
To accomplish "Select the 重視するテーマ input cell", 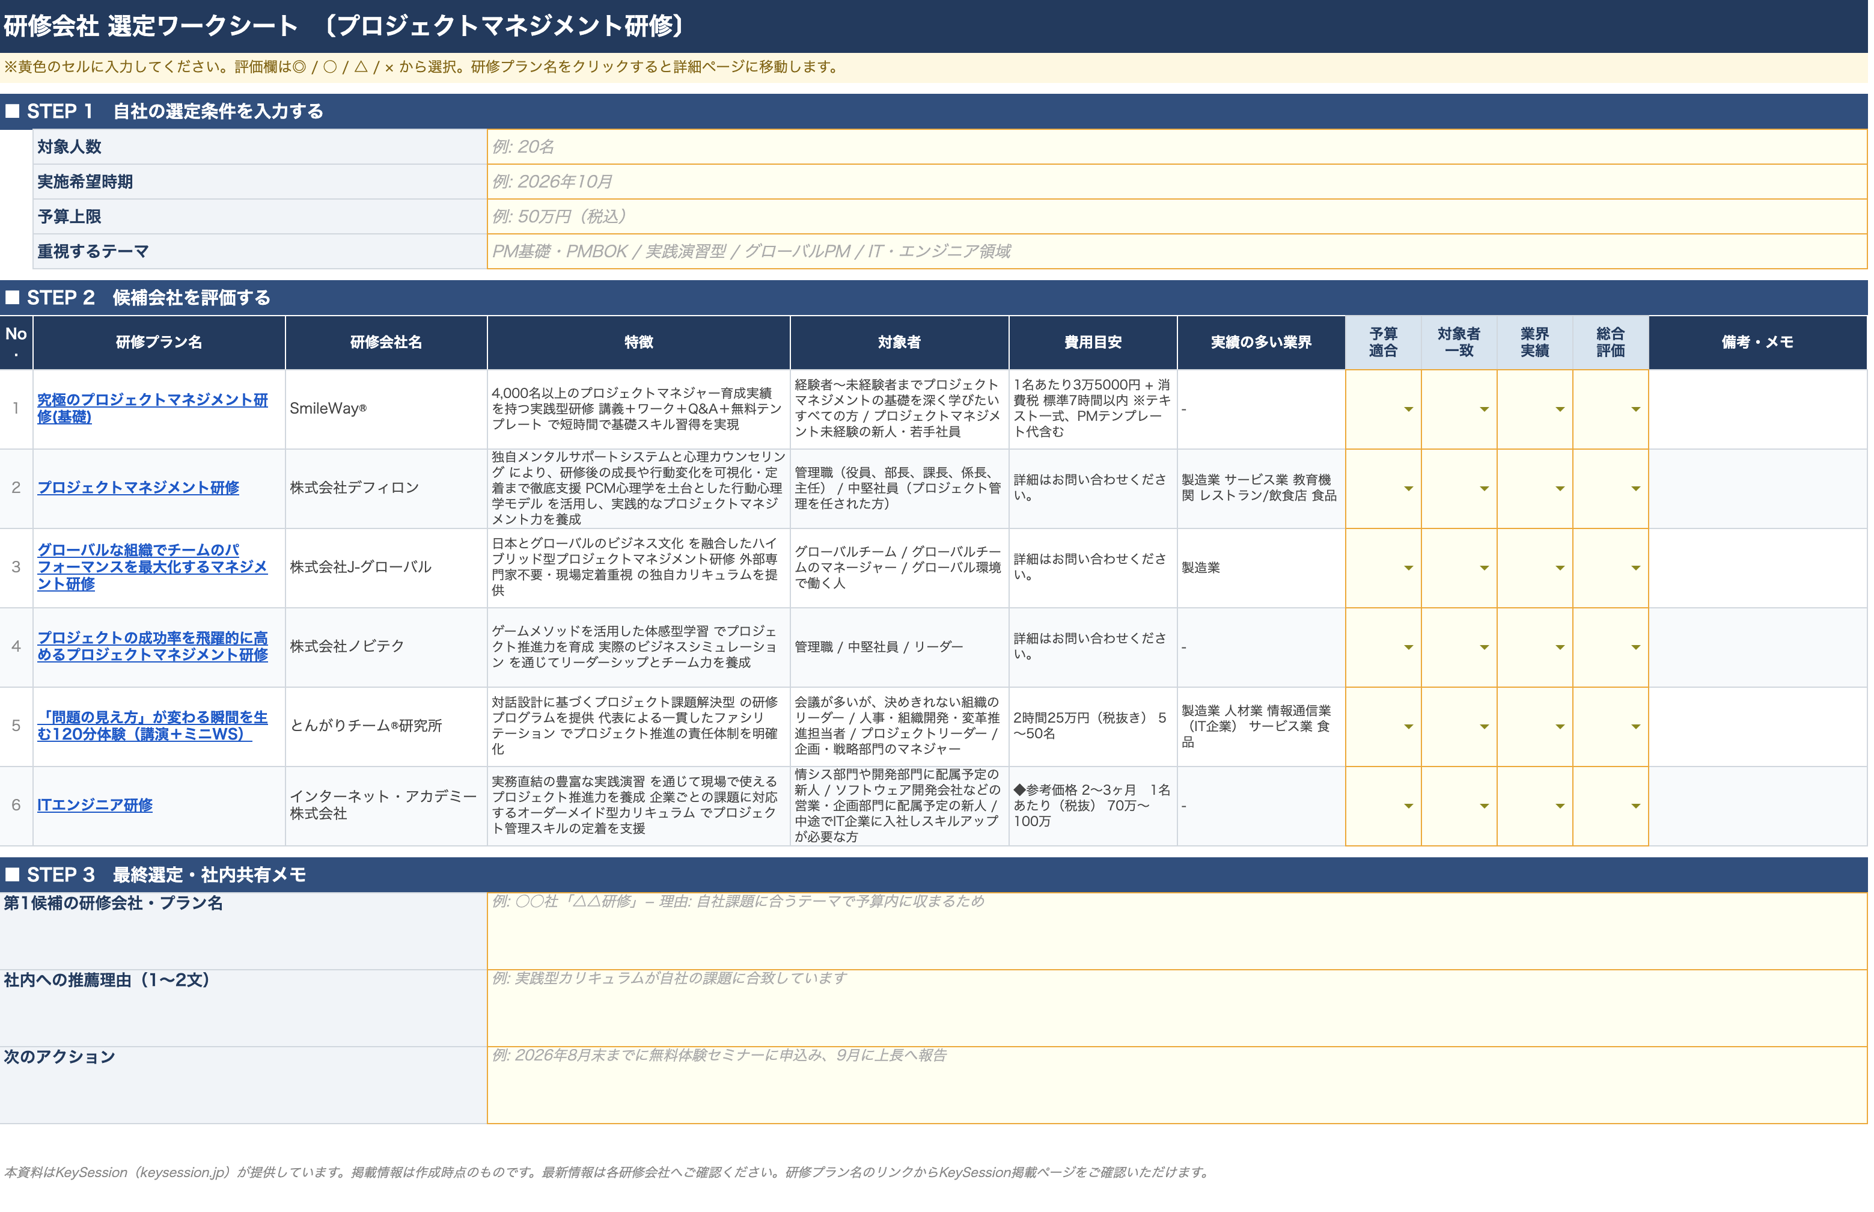I will [x=1177, y=252].
